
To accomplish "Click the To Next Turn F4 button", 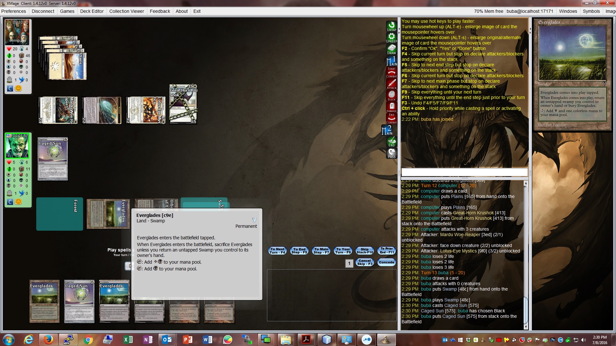I will point(277,251).
